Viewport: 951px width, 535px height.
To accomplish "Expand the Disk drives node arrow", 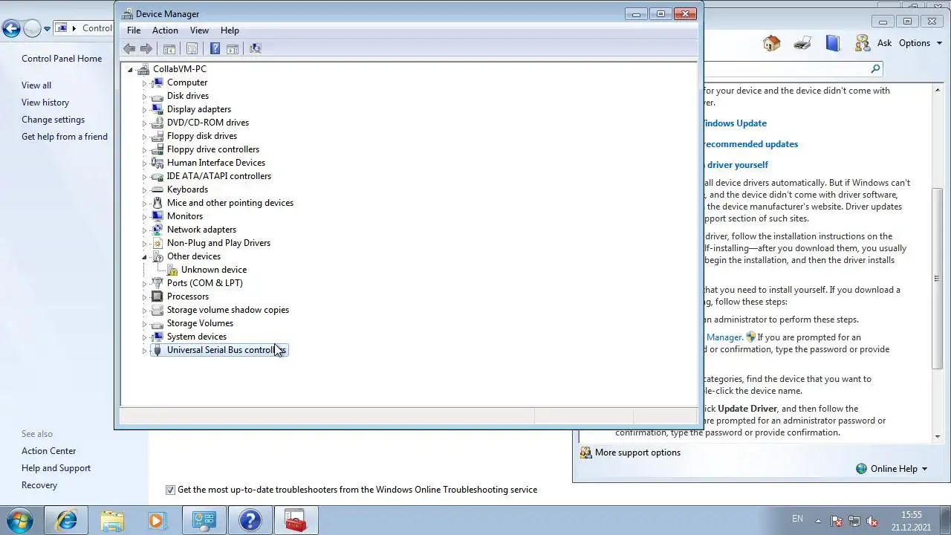I will 145,97.
